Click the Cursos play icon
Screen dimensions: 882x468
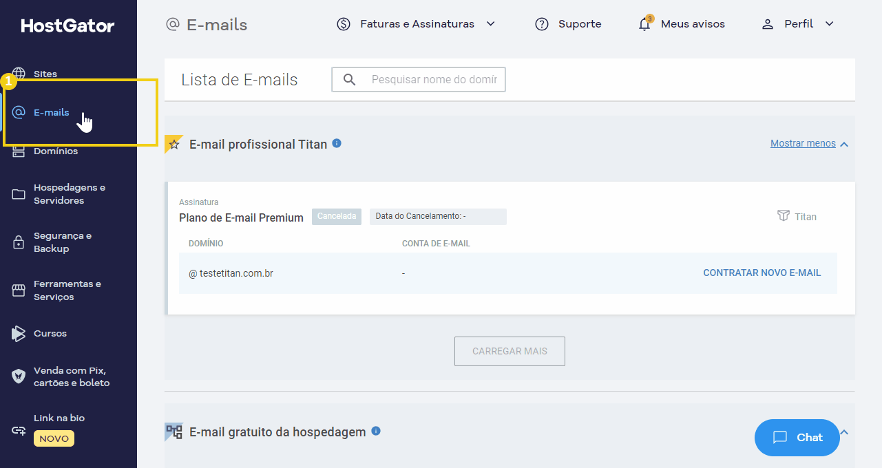(19, 334)
